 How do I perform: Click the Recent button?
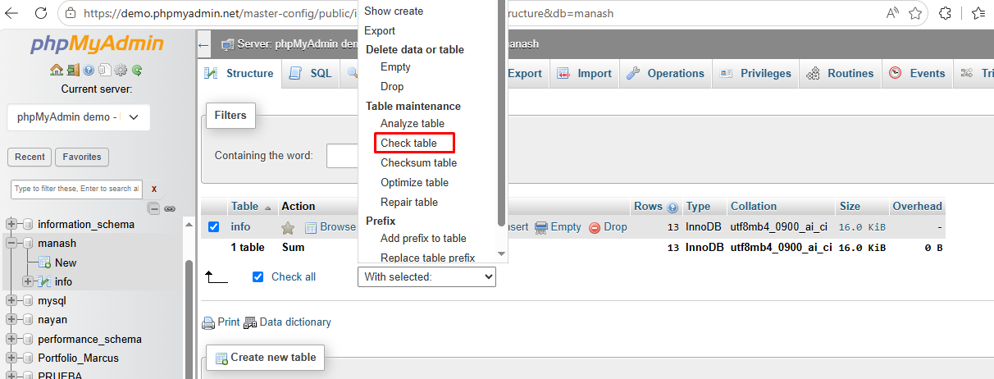[30, 157]
